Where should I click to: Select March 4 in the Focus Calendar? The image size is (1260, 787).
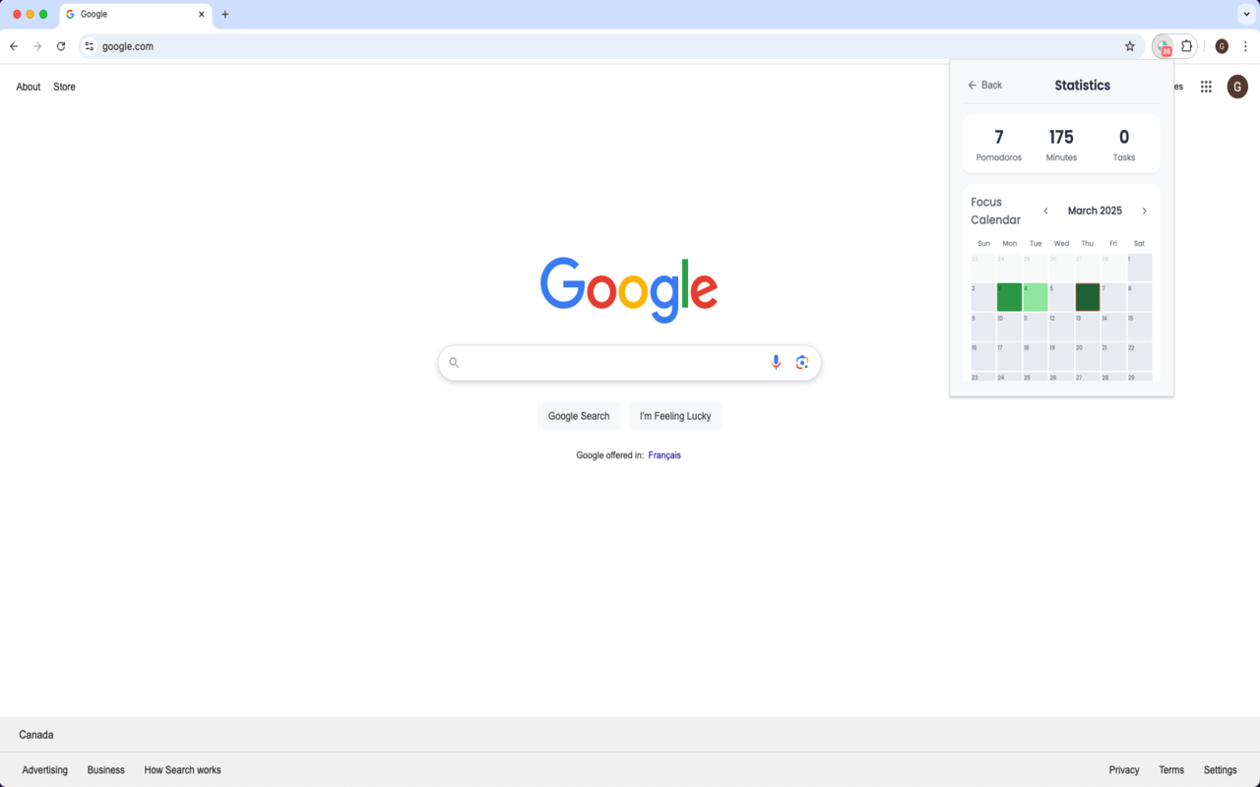point(1035,297)
